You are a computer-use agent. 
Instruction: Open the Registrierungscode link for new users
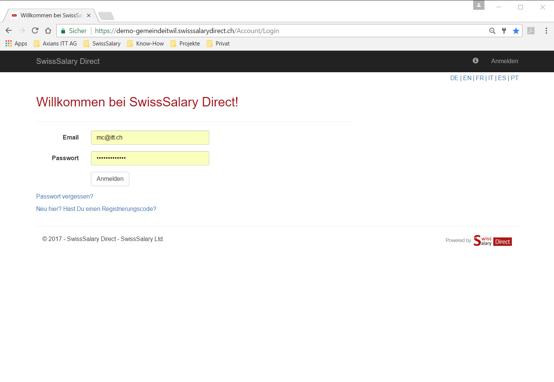[x=96, y=209]
